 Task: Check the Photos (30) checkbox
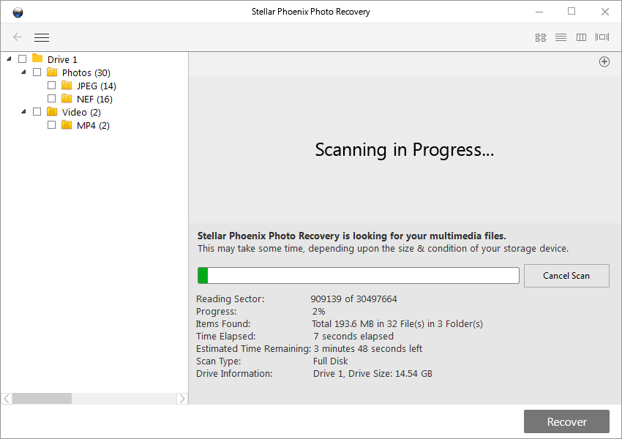pyautogui.click(x=37, y=72)
